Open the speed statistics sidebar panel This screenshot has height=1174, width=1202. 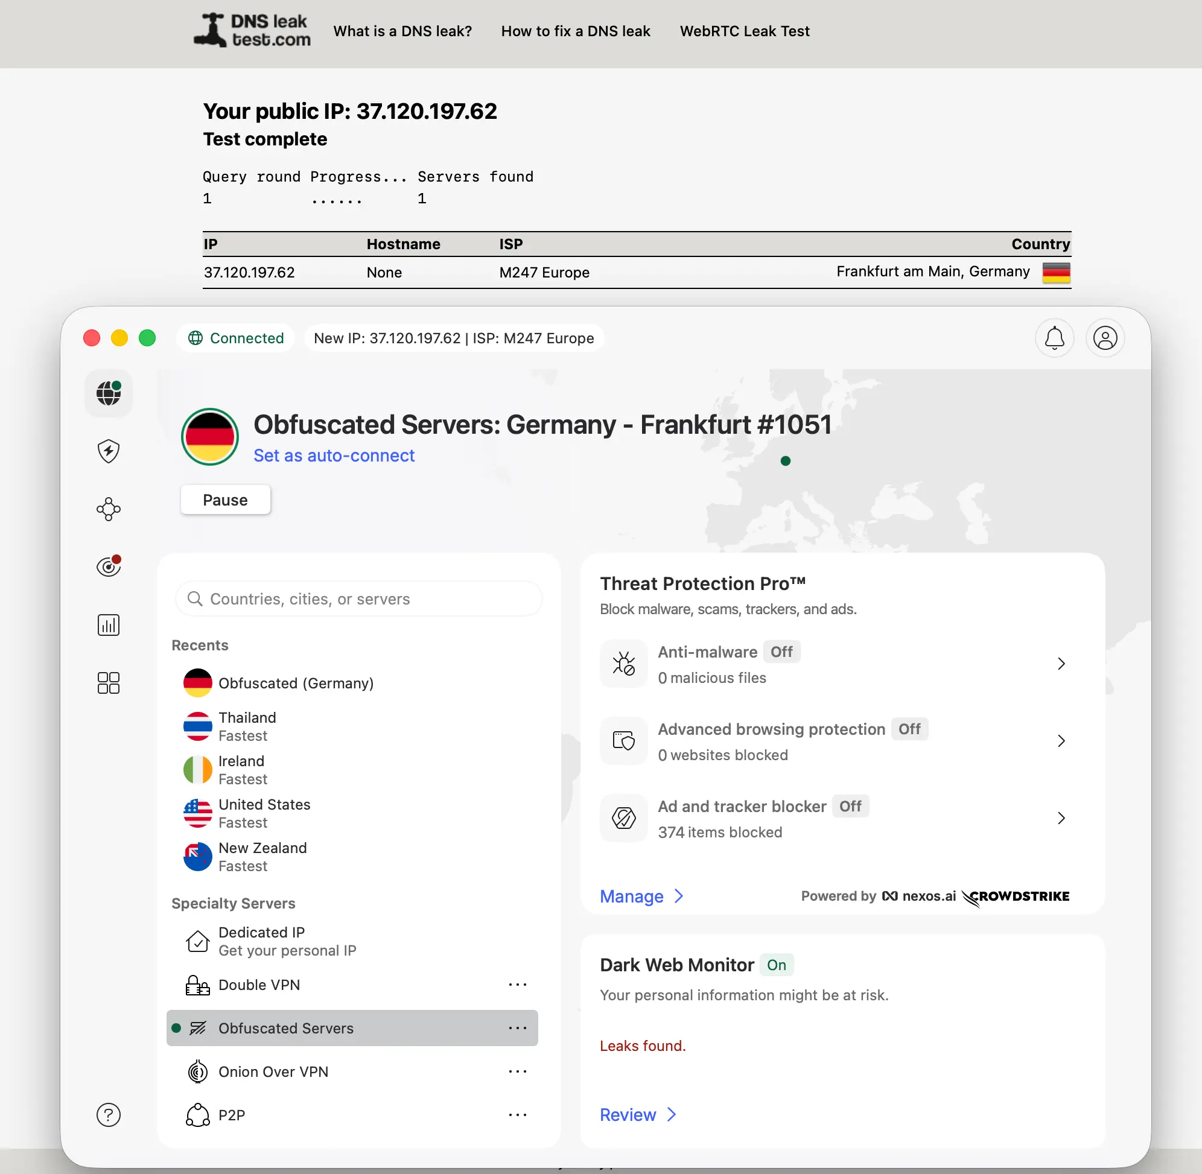[108, 624]
